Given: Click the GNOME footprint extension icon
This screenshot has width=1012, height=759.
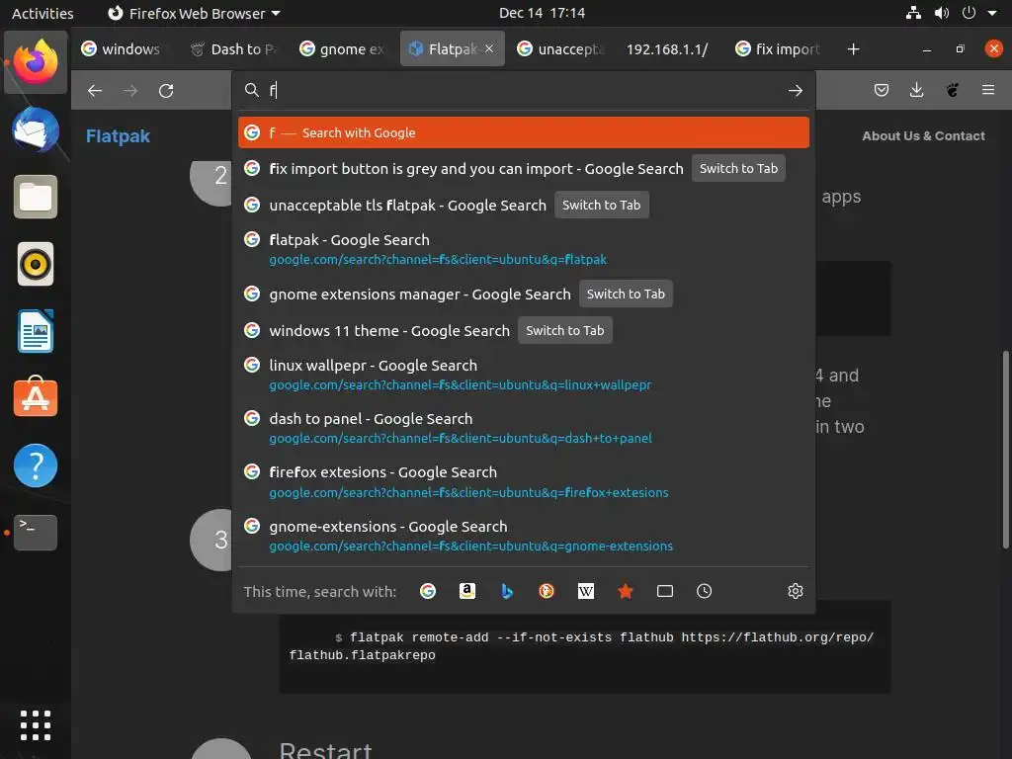Looking at the screenshot, I should coord(953,90).
